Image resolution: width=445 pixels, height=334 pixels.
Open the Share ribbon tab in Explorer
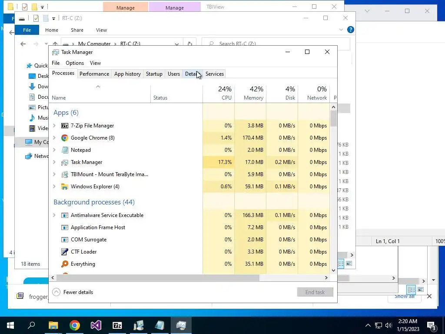[77, 30]
